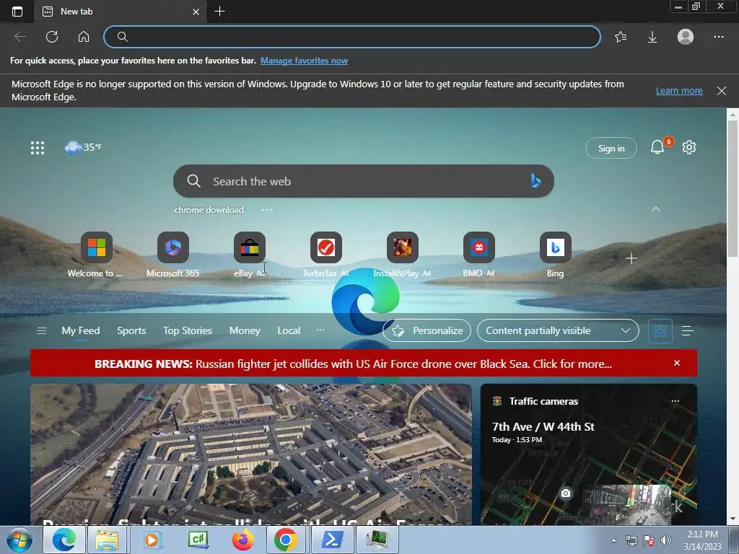Open the Pentagon aerial news story image
The height and width of the screenshot is (554, 739).
[x=250, y=454]
